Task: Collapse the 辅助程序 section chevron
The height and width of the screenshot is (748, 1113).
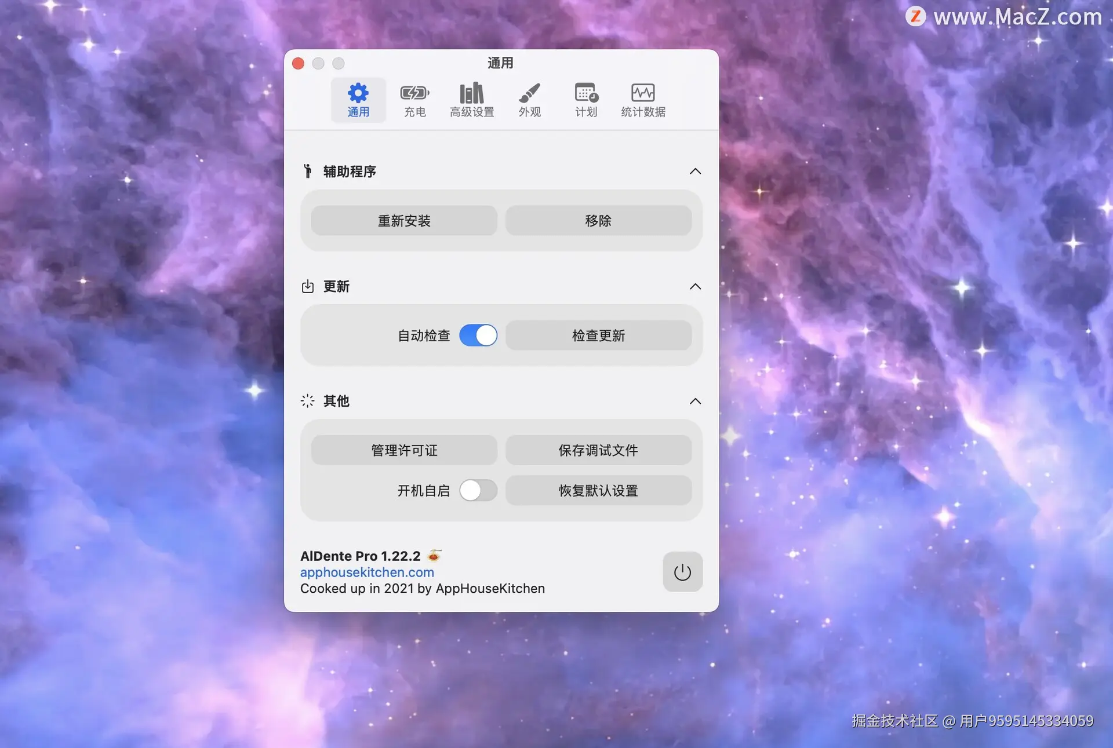Action: coord(695,172)
